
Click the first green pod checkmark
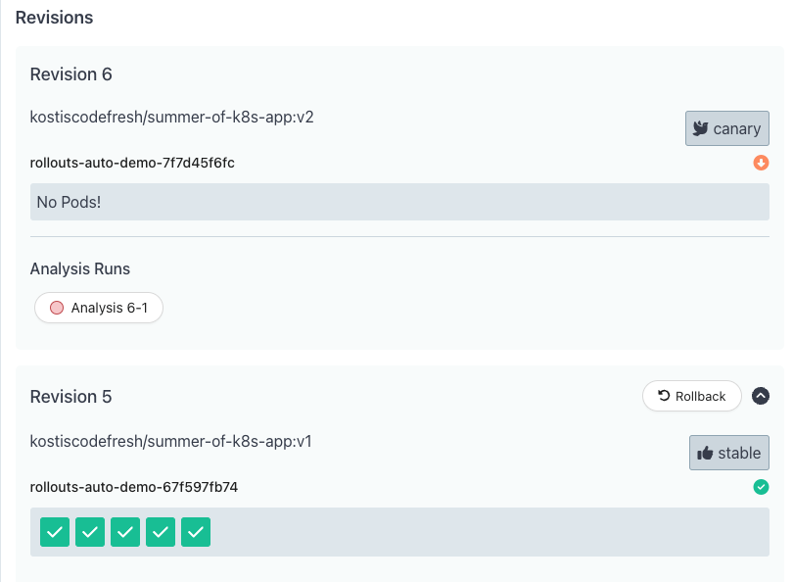55,532
